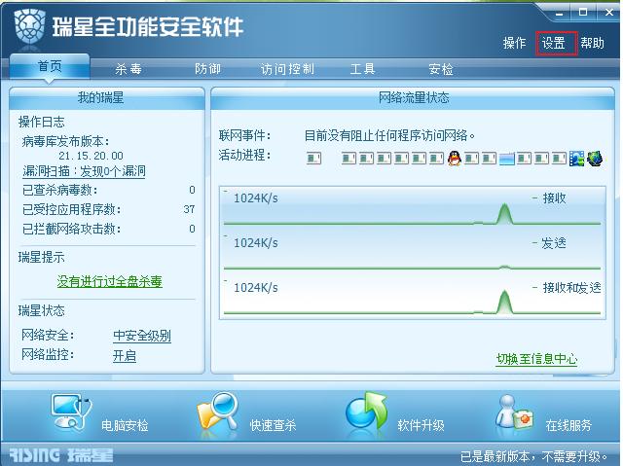Click the 快速查杀 button label
Image resolution: width=623 pixels, height=466 pixels.
pos(273,425)
